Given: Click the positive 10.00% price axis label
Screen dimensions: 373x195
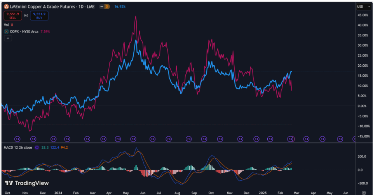Looking at the screenshot, I should [x=363, y=86].
